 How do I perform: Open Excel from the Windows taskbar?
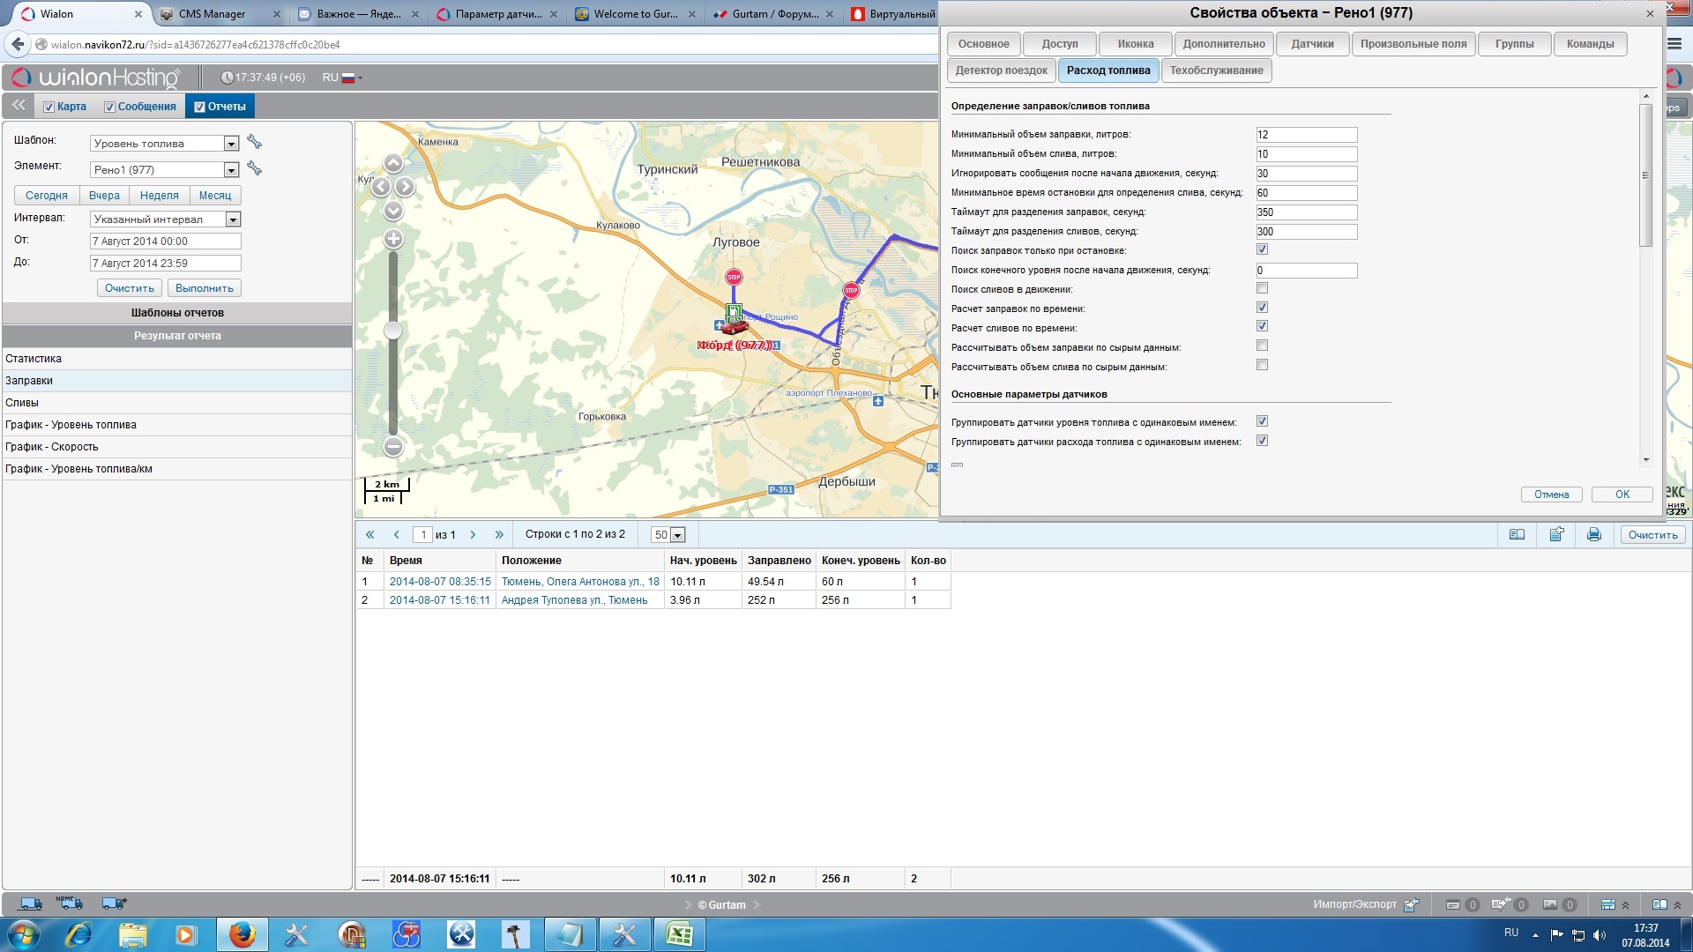pos(679,934)
